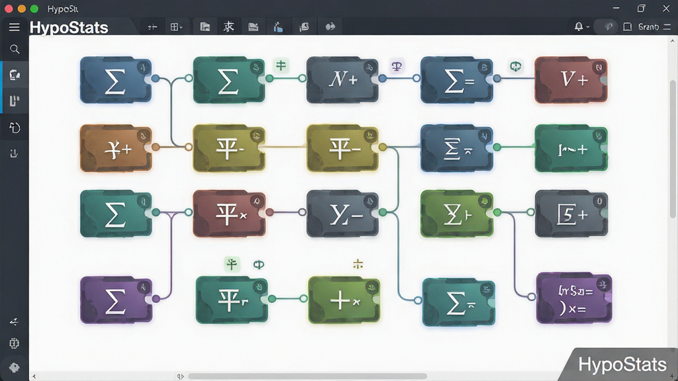The image size is (678, 381).
Task: Select the green node above the 5+ node
Action: click(x=571, y=149)
